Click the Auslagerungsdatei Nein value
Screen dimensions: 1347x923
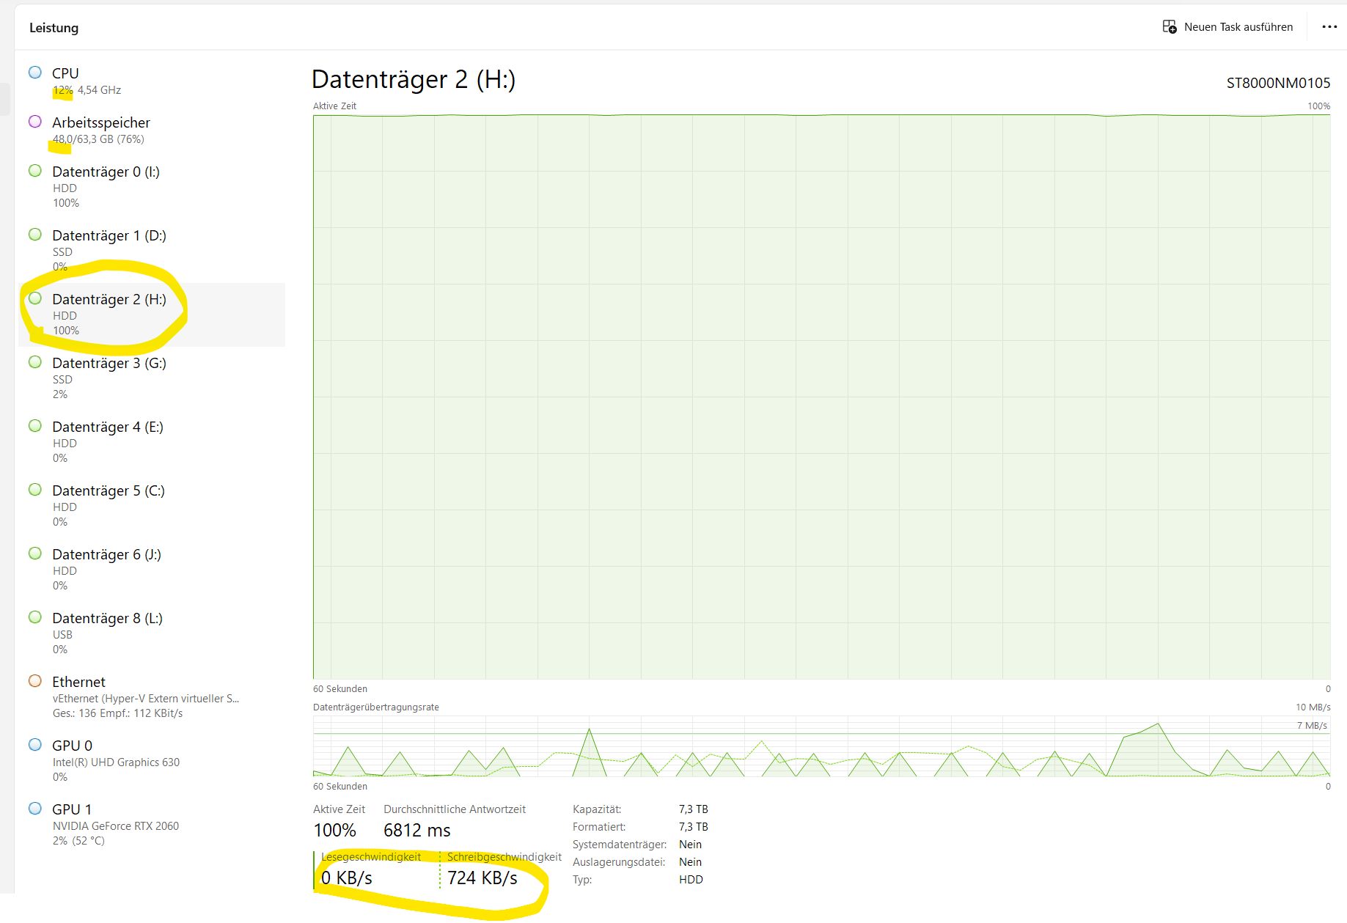point(690,862)
